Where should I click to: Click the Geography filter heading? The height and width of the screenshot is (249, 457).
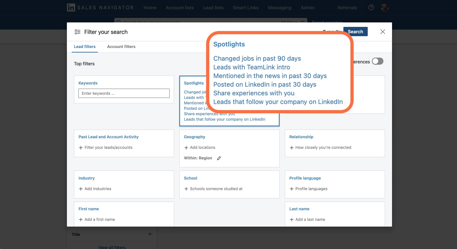(x=195, y=137)
